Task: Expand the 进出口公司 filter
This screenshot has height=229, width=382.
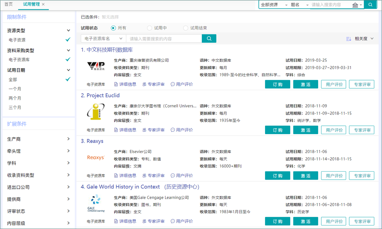Action: coord(69,187)
